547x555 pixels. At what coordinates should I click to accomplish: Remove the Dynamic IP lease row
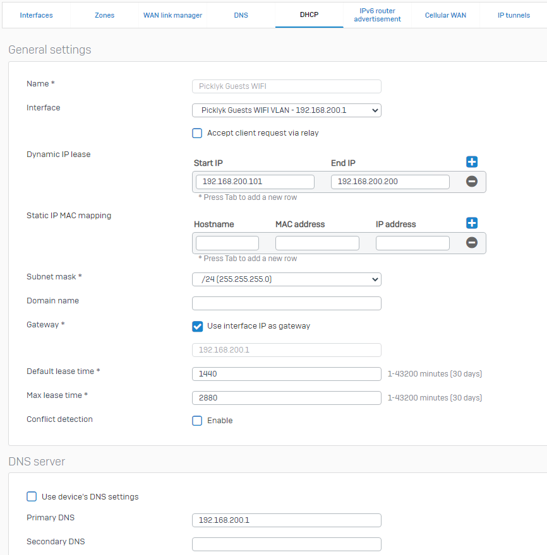point(471,182)
